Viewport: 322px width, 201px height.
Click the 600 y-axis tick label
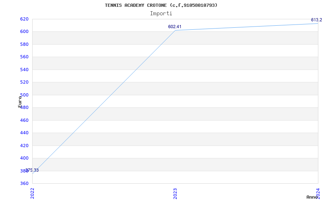[24, 32]
